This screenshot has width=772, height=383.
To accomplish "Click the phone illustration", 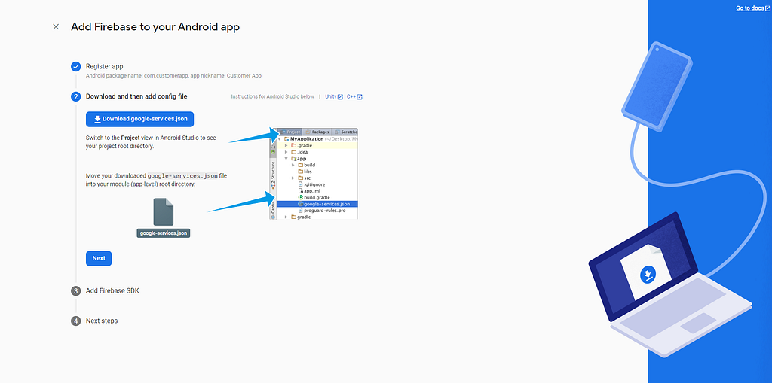I will (657, 87).
